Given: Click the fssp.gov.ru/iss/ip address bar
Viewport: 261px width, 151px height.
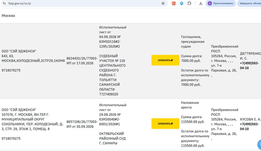Looking at the screenshot, I should (x=84, y=3).
